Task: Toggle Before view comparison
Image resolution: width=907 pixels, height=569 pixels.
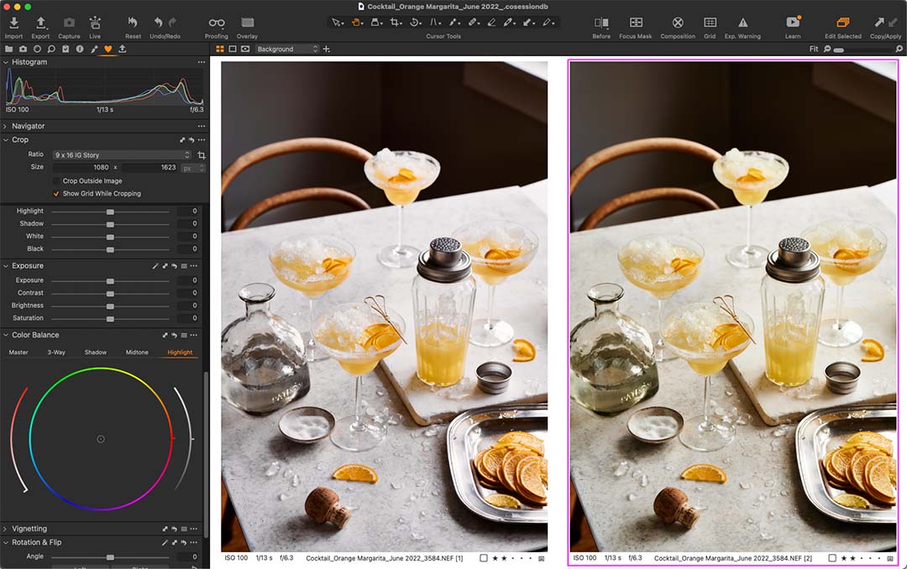Action: tap(601, 23)
